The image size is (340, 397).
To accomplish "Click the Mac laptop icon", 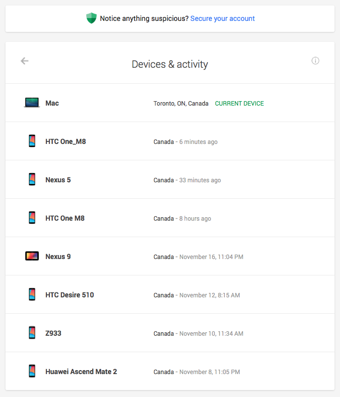I will coord(32,103).
